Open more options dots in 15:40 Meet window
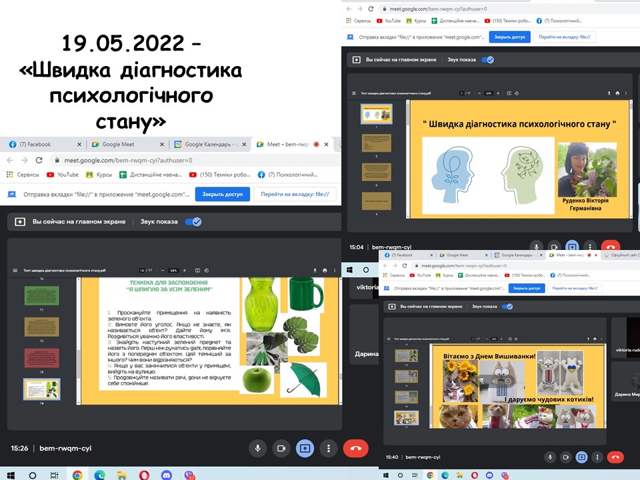640x480 pixels. [597, 457]
